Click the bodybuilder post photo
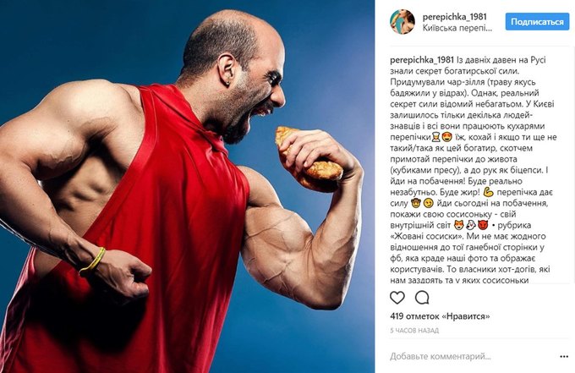 click(188, 186)
